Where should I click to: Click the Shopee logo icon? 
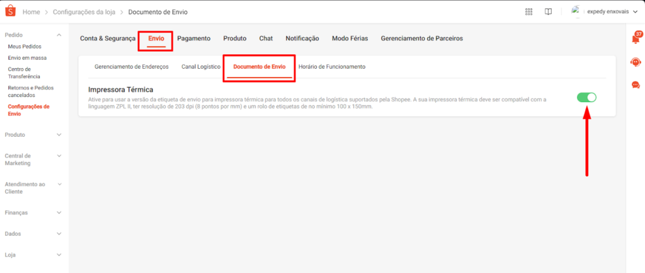[x=9, y=11]
